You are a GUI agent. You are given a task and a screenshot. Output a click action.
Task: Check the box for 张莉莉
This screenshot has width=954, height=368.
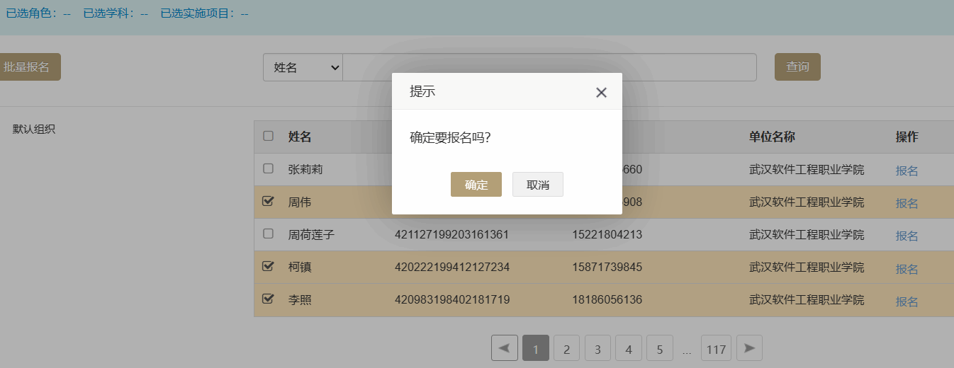tap(268, 168)
